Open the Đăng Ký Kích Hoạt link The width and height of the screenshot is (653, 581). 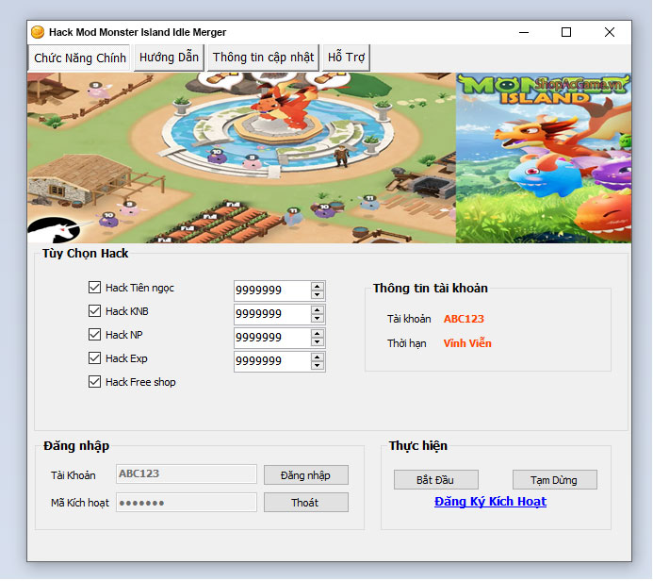pos(490,502)
